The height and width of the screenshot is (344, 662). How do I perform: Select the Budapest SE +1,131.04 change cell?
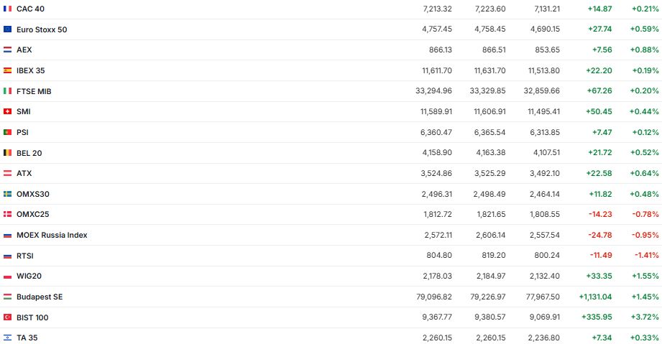[x=595, y=297]
